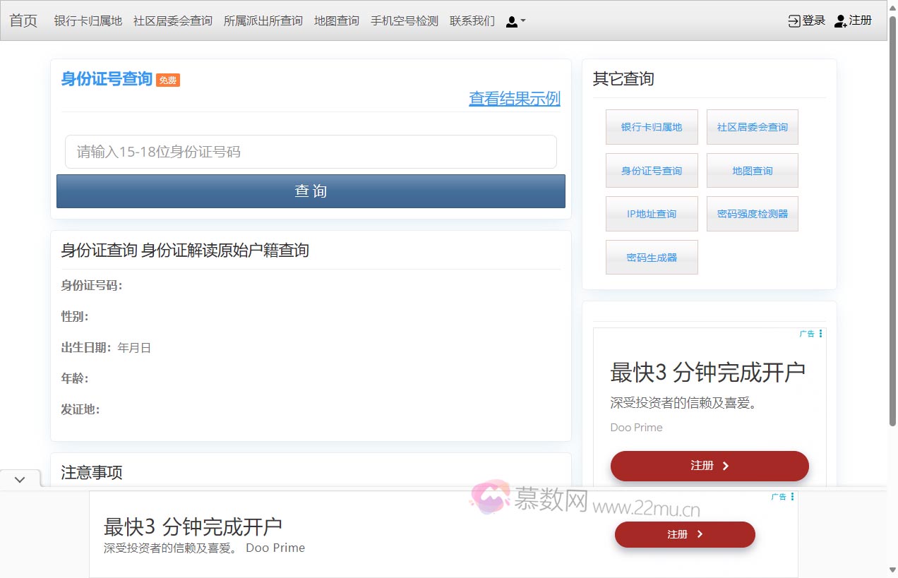The width and height of the screenshot is (898, 578).
Task: Collapse the bottom ad with chevron tab
Action: point(20,479)
